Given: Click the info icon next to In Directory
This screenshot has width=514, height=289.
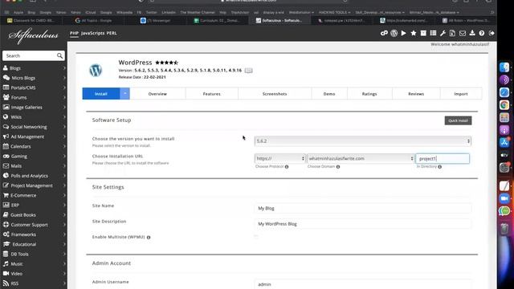Looking at the screenshot, I should [x=439, y=167].
